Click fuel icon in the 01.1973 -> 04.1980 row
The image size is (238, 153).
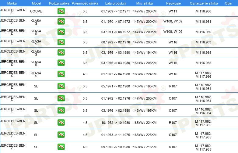coord(61,74)
